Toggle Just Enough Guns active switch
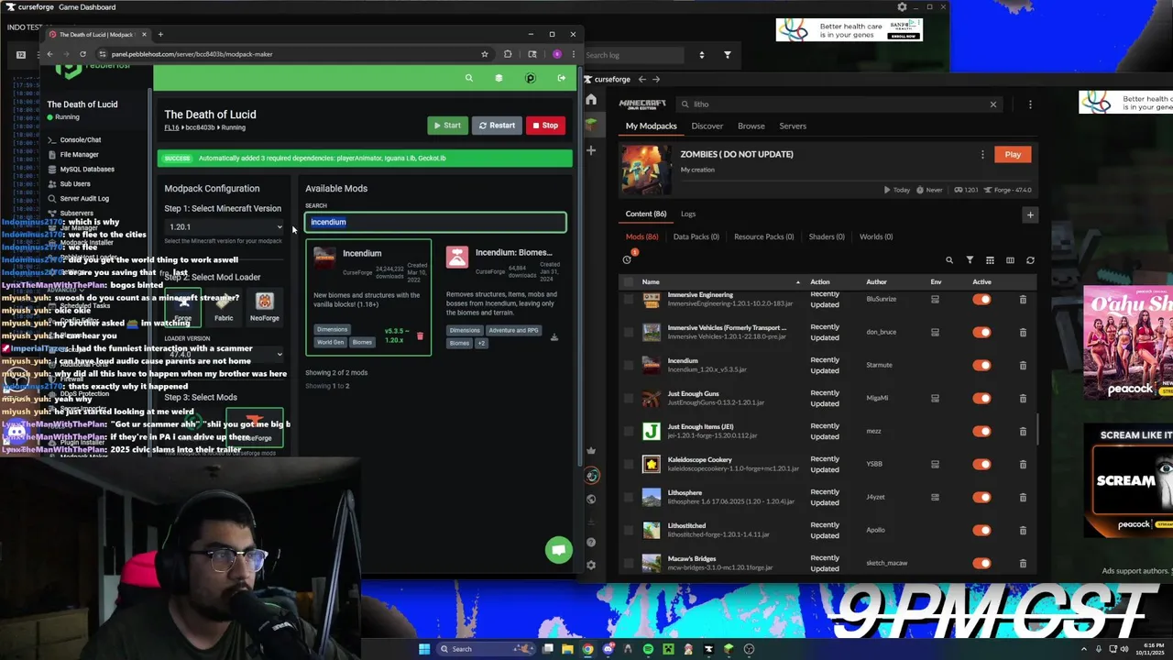The height and width of the screenshot is (660, 1173). tap(981, 399)
